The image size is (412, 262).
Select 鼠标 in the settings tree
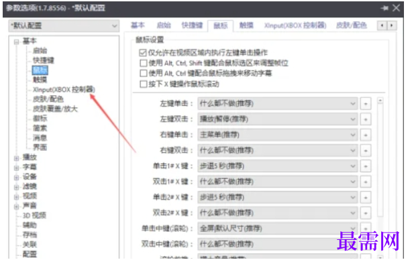pyautogui.click(x=40, y=70)
